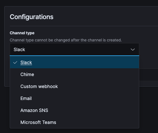This screenshot has height=133, width=158.
Task: Choose Chime as the channel type
Action: [x=27, y=74]
